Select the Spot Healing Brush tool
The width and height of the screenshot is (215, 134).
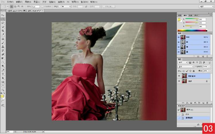click(3, 39)
